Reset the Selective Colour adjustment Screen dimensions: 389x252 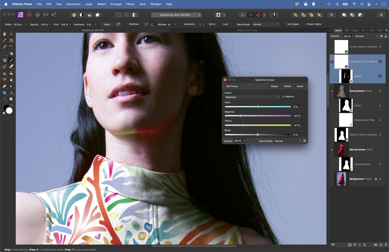[300, 86]
